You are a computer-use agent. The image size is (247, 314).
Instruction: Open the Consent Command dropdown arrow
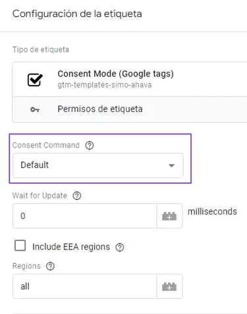(x=171, y=165)
